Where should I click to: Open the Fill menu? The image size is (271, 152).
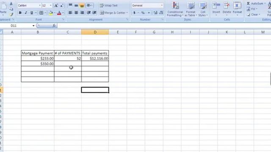coord(252,9)
